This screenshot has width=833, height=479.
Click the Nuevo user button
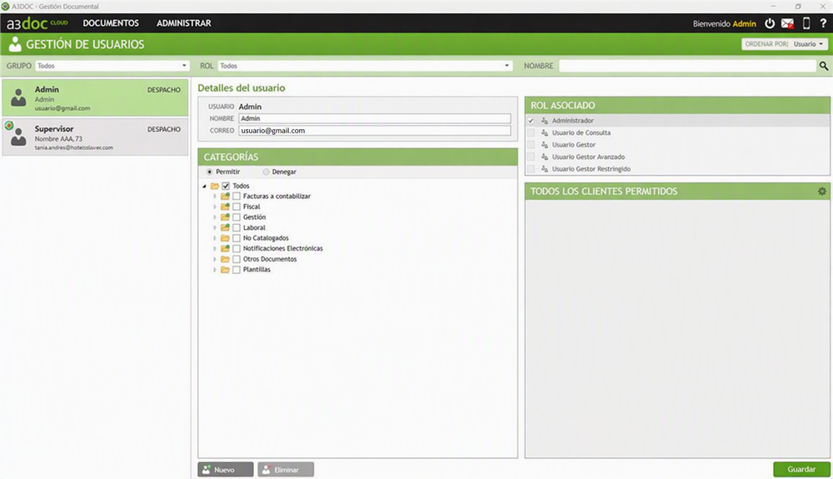[225, 470]
